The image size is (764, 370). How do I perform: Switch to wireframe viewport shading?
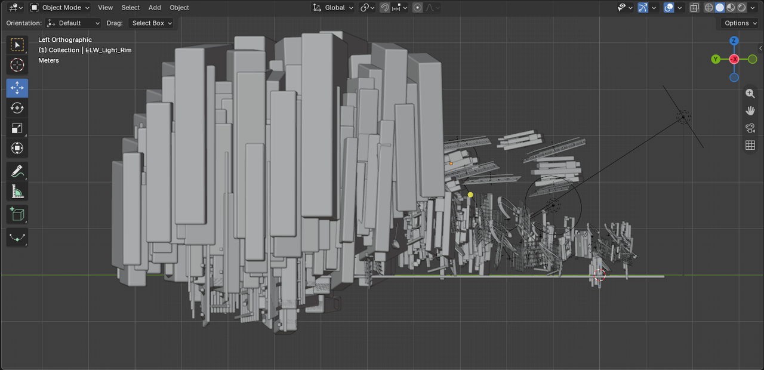click(x=709, y=8)
